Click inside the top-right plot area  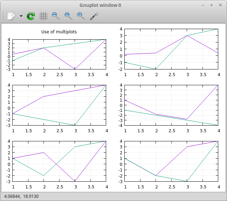click(x=172, y=49)
